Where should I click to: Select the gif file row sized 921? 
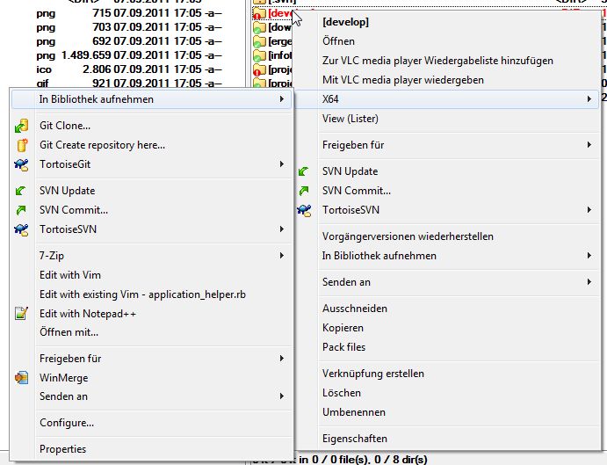(129, 83)
